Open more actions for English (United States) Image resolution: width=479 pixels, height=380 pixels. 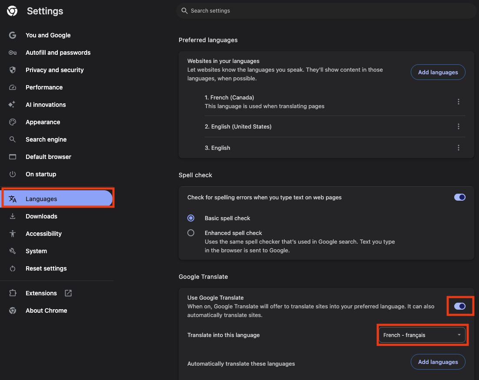click(x=459, y=126)
